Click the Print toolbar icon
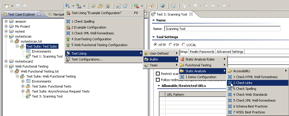Image resolution: width=289 pixels, height=116 pixels. coord(25,6)
